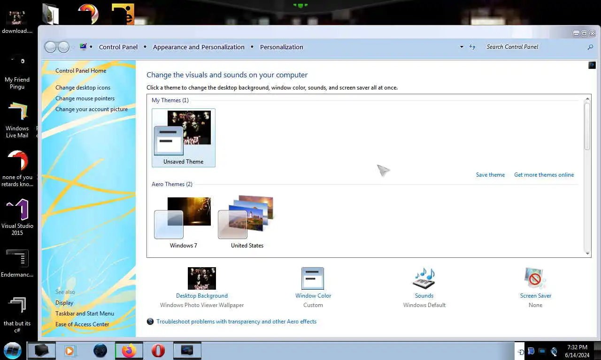Select the 'that but its c#' desktop icon
Image resolution: width=601 pixels, height=360 pixels.
tap(17, 315)
